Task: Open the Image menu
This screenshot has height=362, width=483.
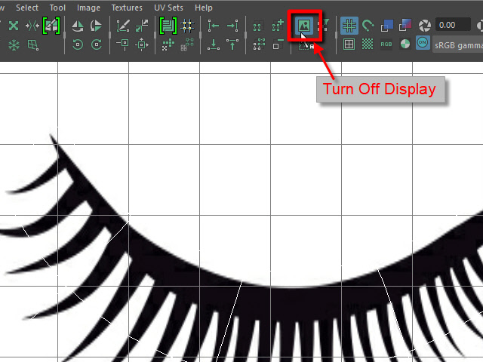Action: pyautogui.click(x=88, y=8)
